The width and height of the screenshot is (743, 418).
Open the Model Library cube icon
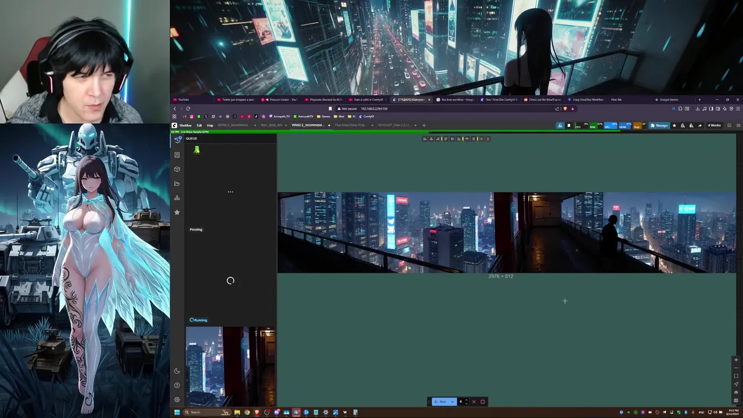(x=177, y=169)
